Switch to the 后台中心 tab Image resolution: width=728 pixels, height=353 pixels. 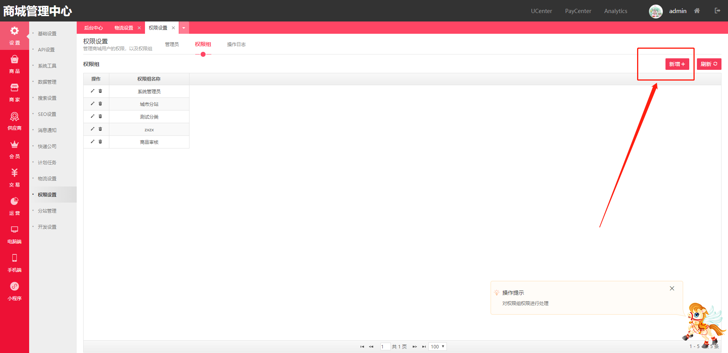(94, 28)
